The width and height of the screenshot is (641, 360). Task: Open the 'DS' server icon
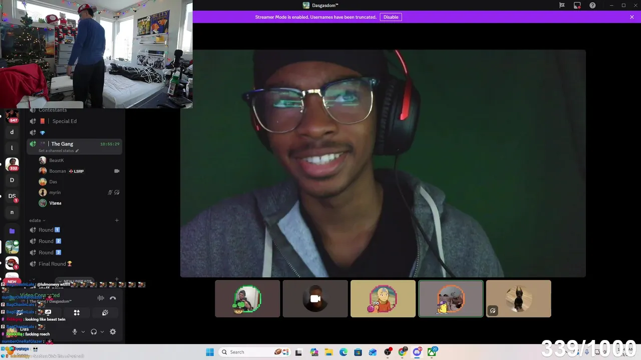tap(12, 196)
